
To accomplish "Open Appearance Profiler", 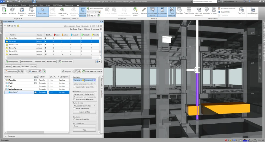I will coord(226,9).
